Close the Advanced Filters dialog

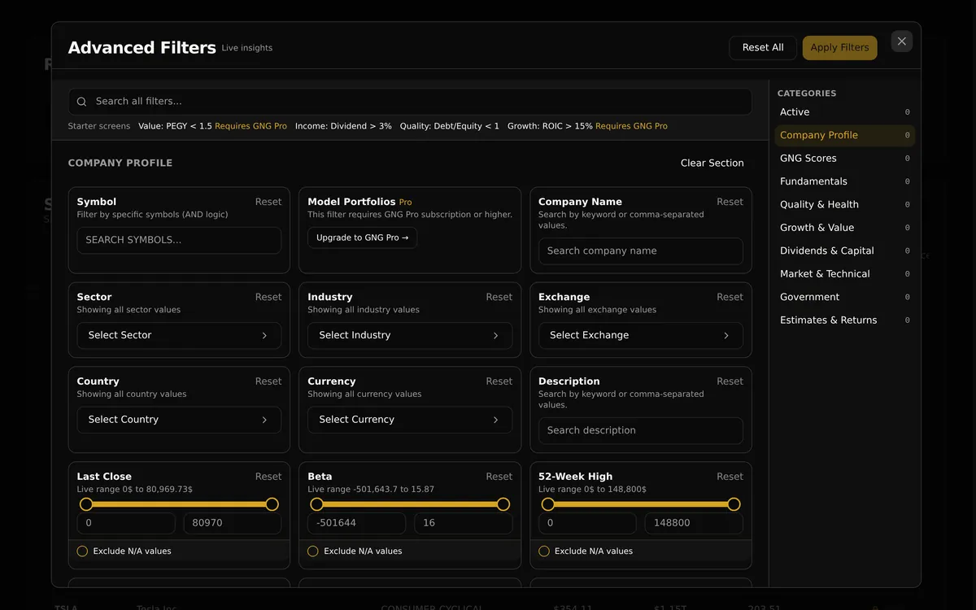tap(901, 41)
